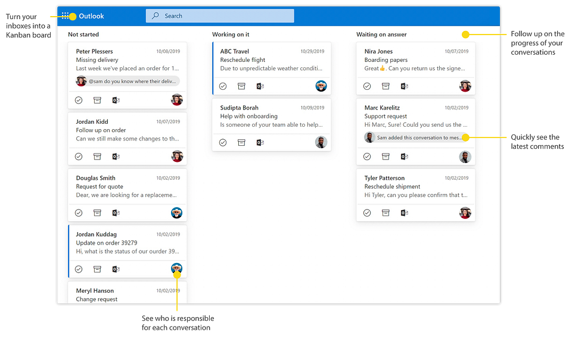Mark Nira Jones card as complete
Image resolution: width=572 pixels, height=357 pixels.
click(367, 86)
